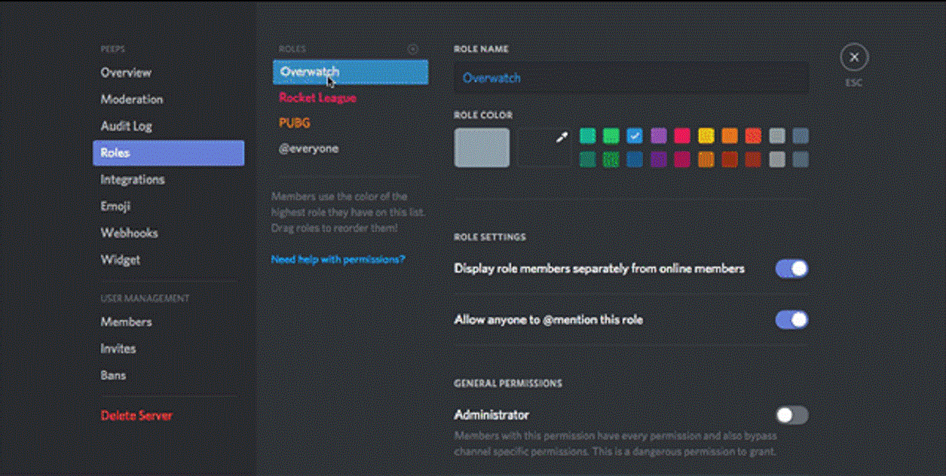Viewport: 946px width, 476px height.
Task: Enable the Administrator permission
Action: tap(791, 415)
